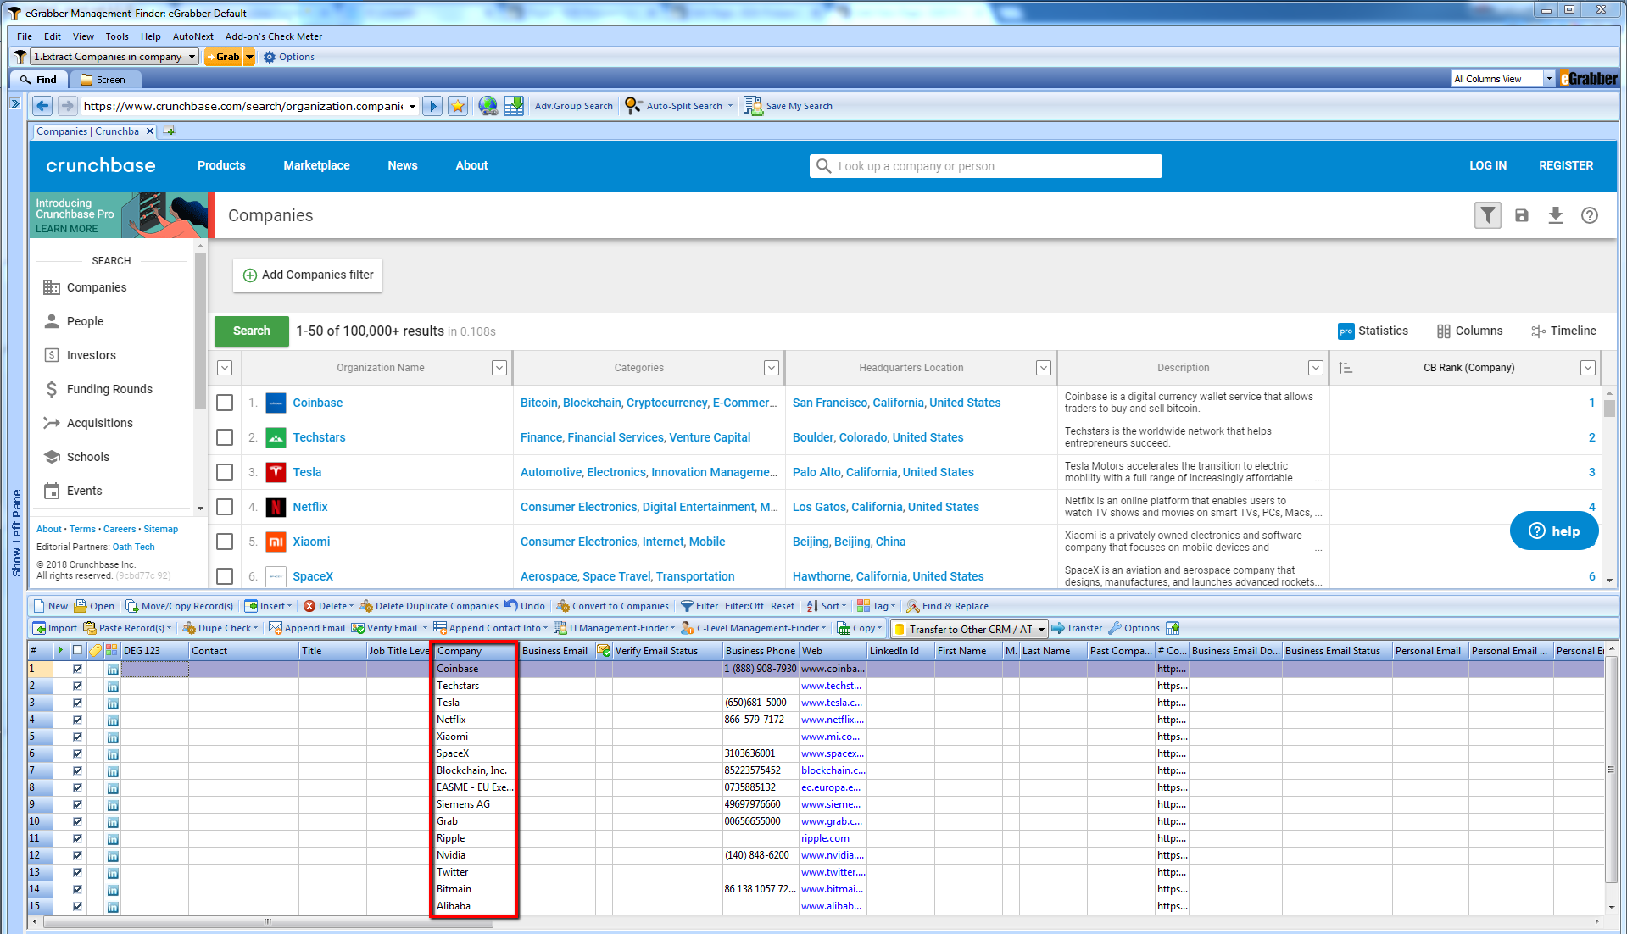Click the Go play arrow beside URL
Screen dimensions: 1627x934
pyautogui.click(x=432, y=106)
